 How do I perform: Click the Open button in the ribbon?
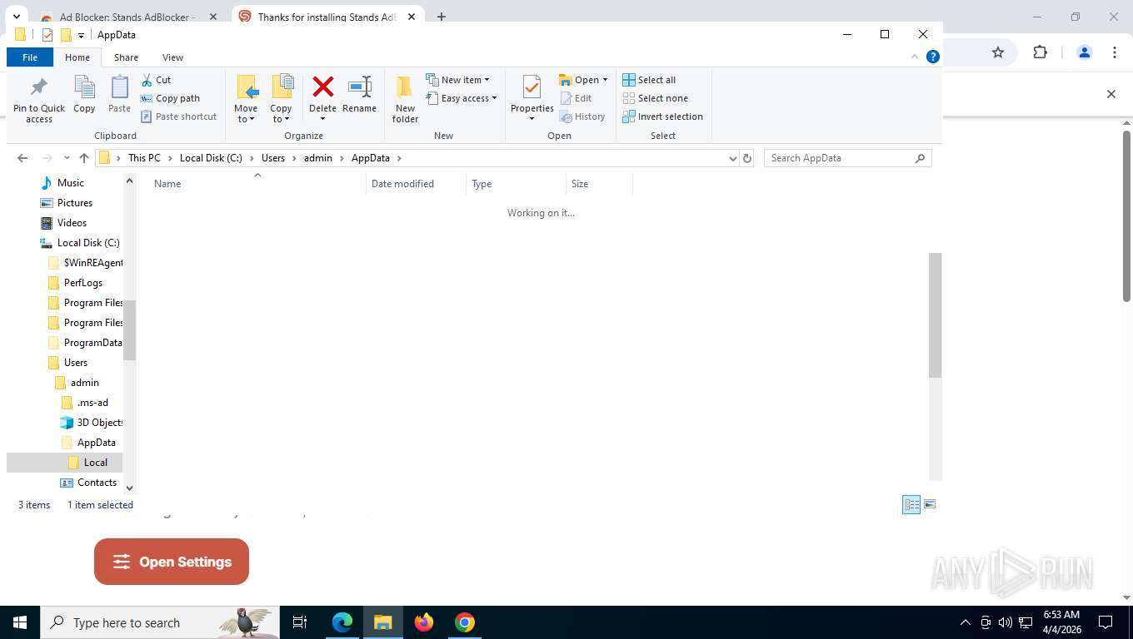(579, 80)
